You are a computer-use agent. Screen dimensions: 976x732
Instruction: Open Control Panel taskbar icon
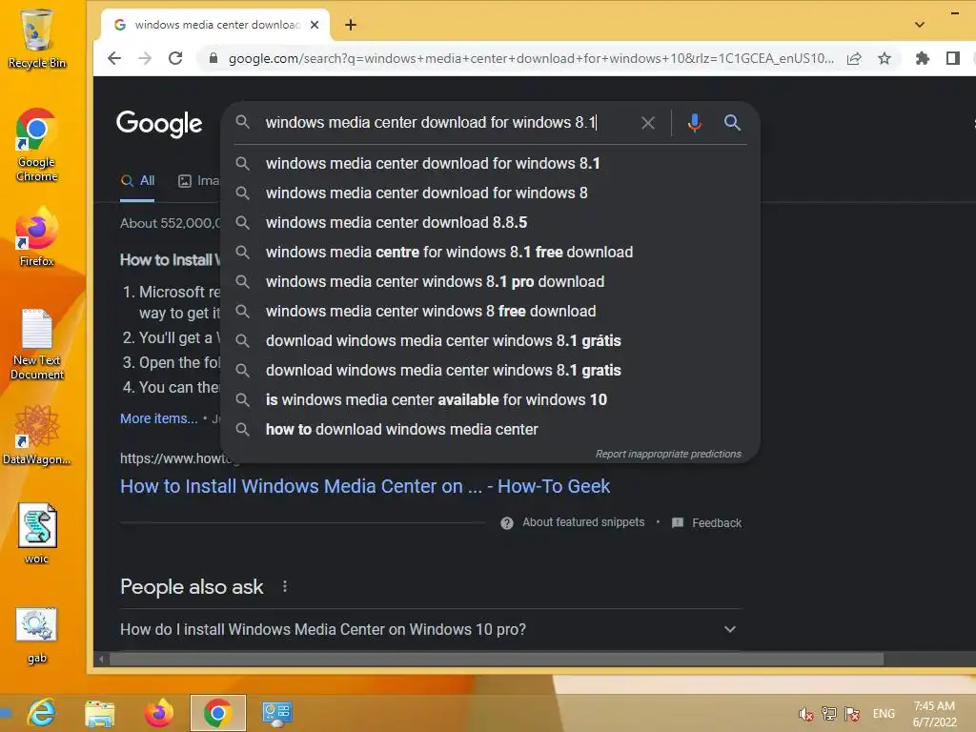coord(276,713)
